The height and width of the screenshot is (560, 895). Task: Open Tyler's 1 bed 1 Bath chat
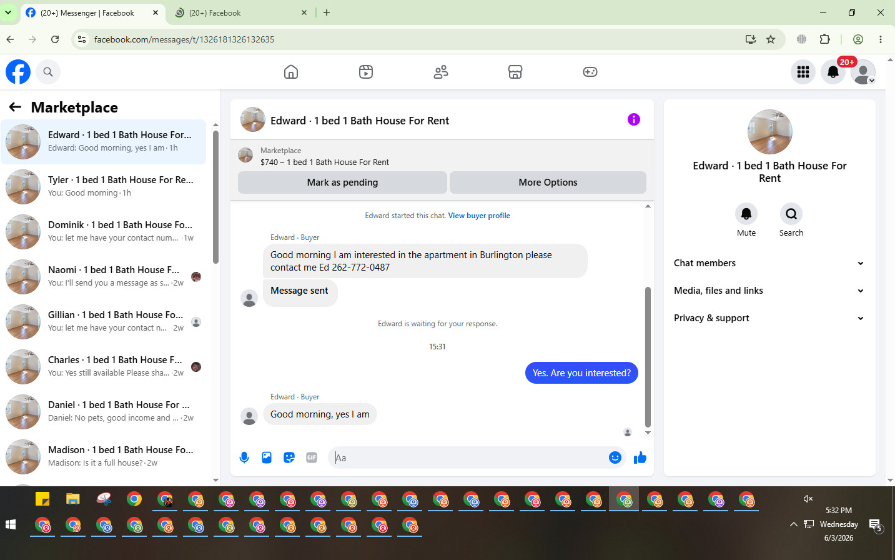coord(104,187)
